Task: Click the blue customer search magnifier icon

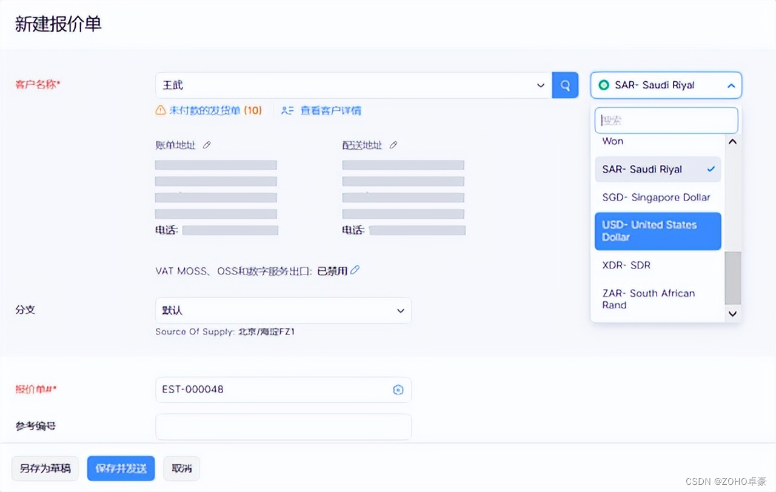Action: (x=565, y=85)
